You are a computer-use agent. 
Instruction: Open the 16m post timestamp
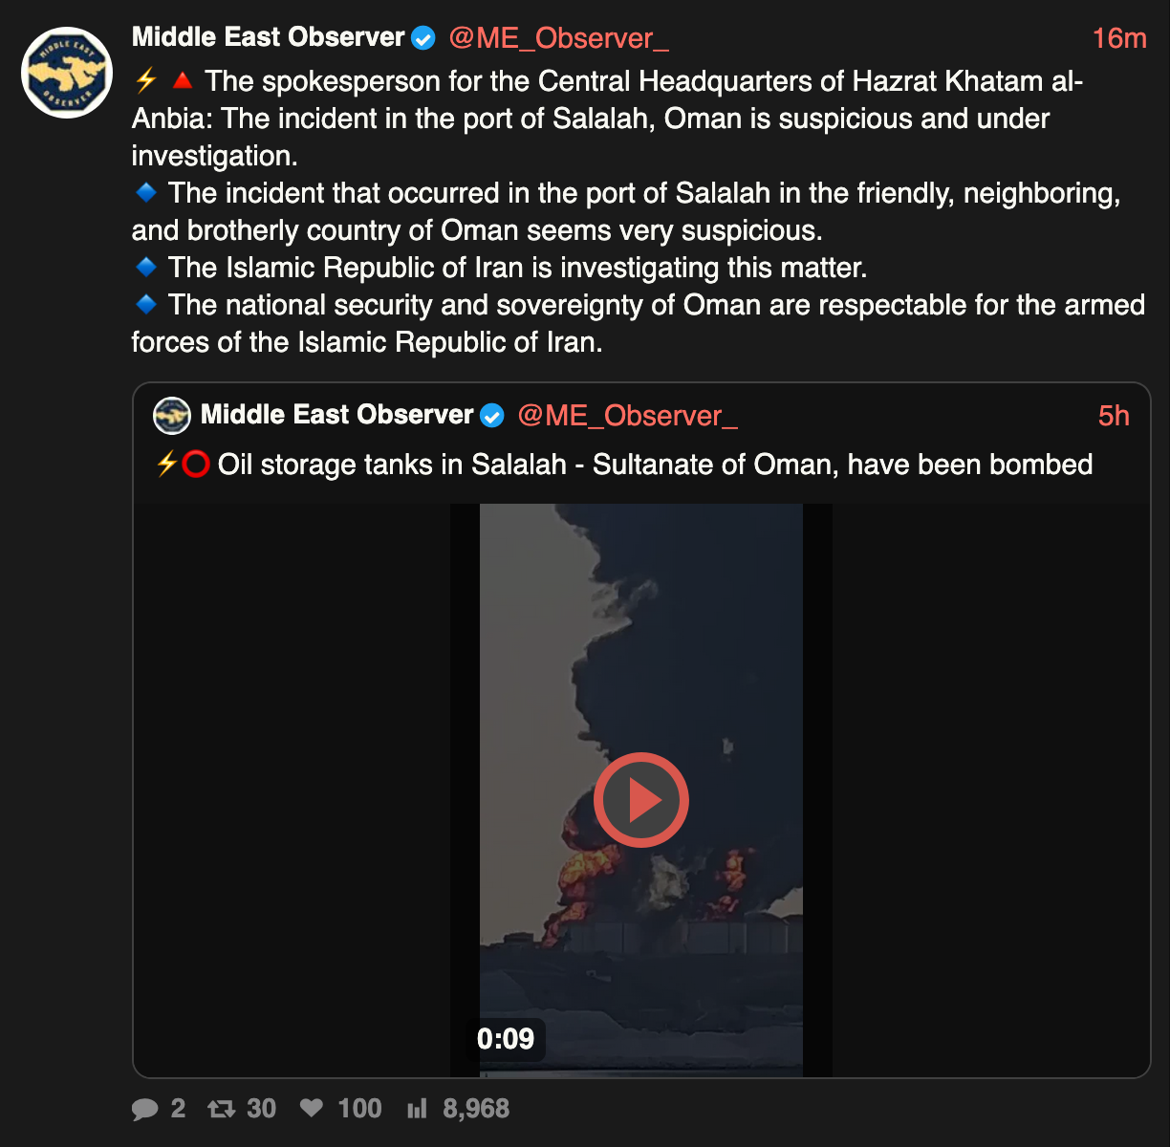1119,38
